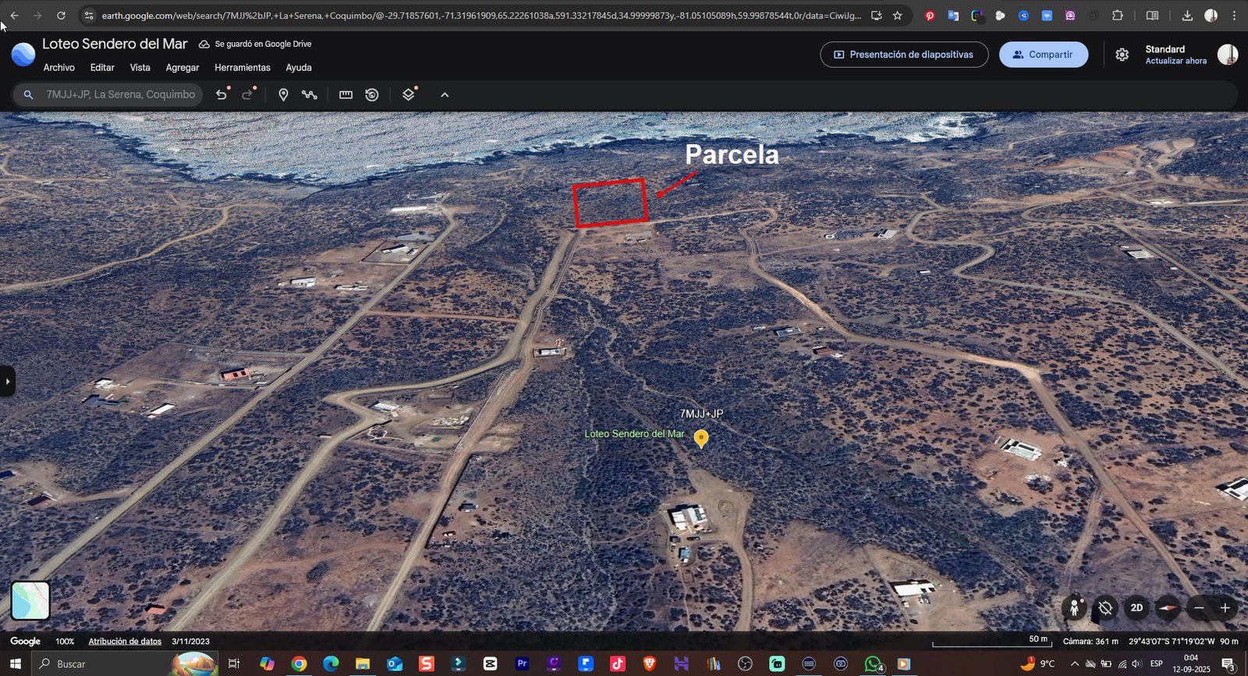Toggle the 2D view button
1248x676 pixels.
click(x=1136, y=607)
